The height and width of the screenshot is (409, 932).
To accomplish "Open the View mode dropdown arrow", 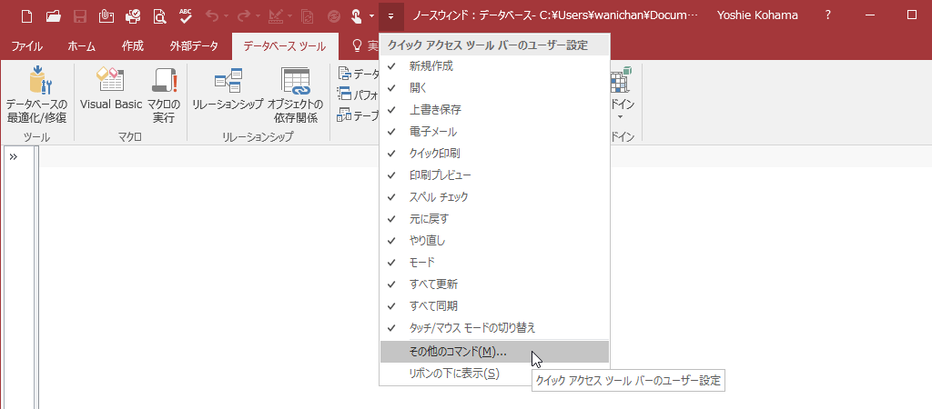I will pos(289,16).
